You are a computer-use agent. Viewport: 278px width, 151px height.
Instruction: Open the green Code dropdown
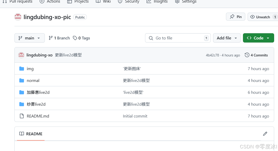(x=258, y=38)
